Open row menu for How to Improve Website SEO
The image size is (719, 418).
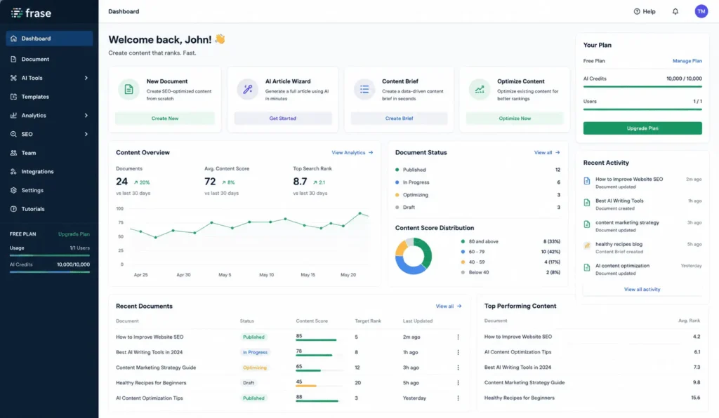coord(458,337)
